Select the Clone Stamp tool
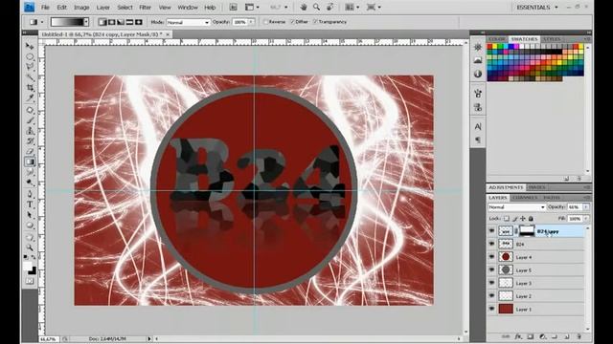This screenshot has height=344, width=613. tap(30, 131)
